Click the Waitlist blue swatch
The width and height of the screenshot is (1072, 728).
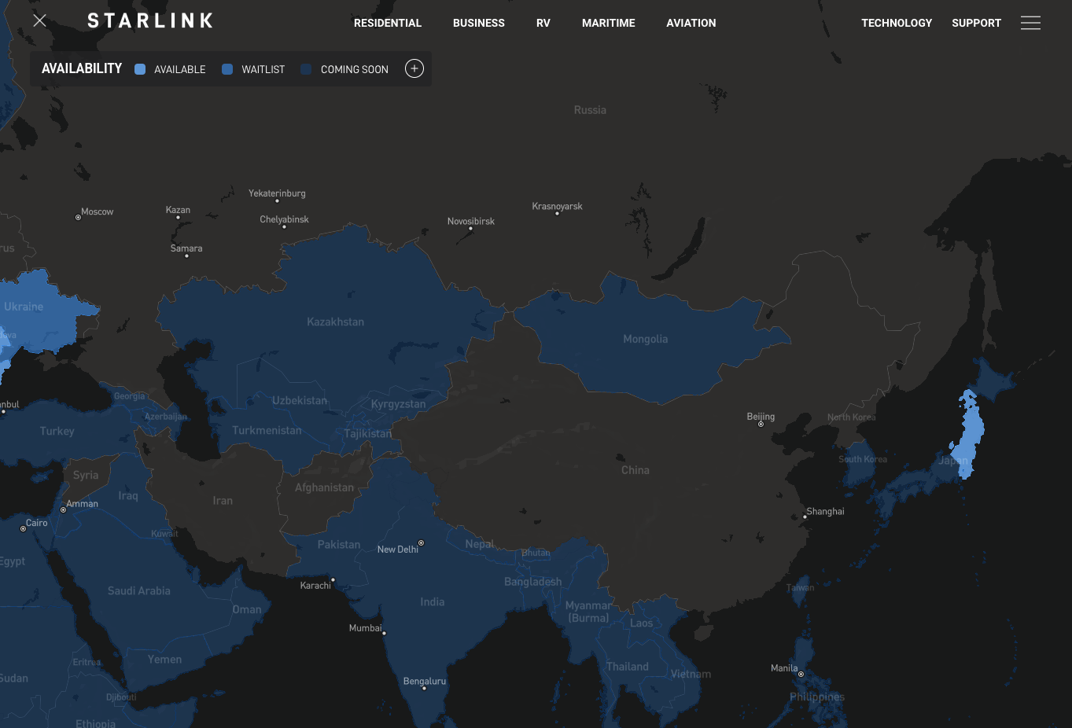click(x=227, y=69)
